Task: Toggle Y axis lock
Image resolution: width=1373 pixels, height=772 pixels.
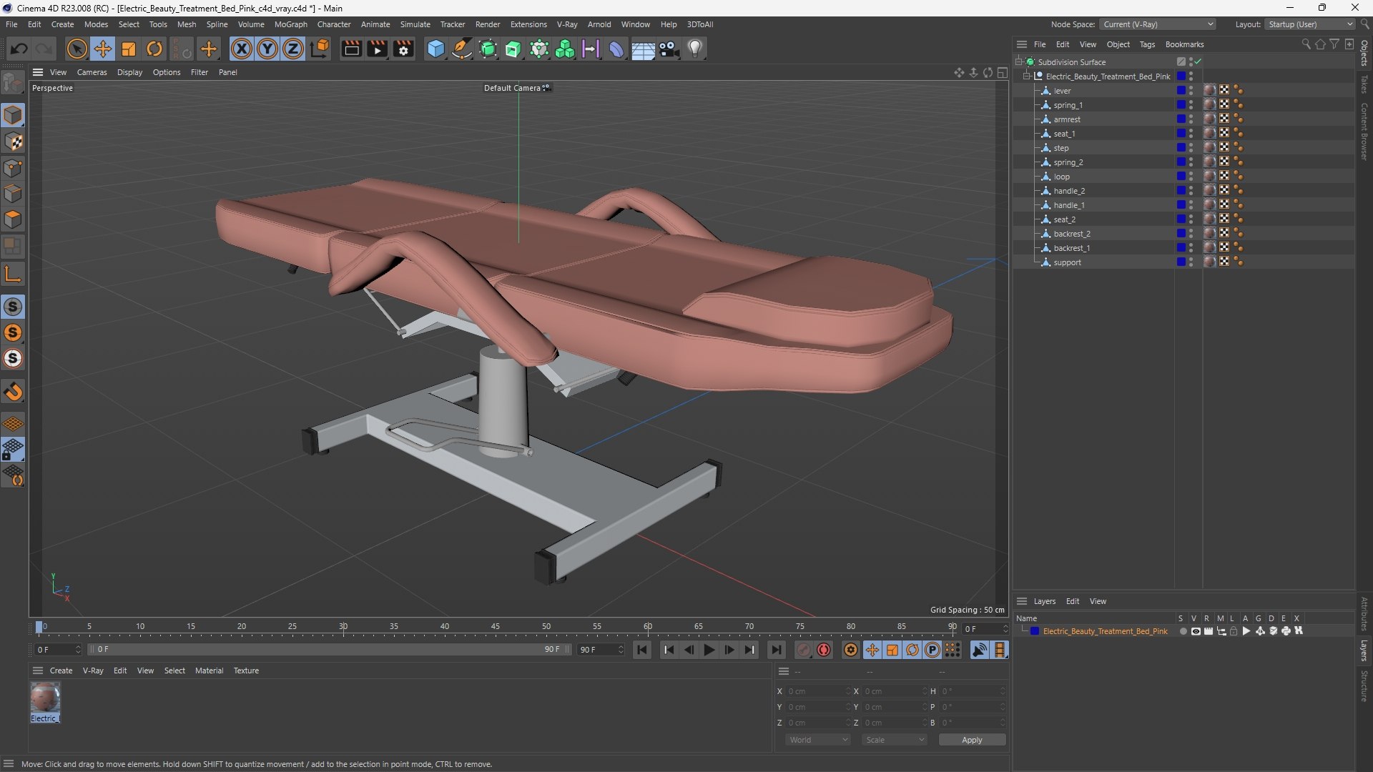Action: coord(267,49)
